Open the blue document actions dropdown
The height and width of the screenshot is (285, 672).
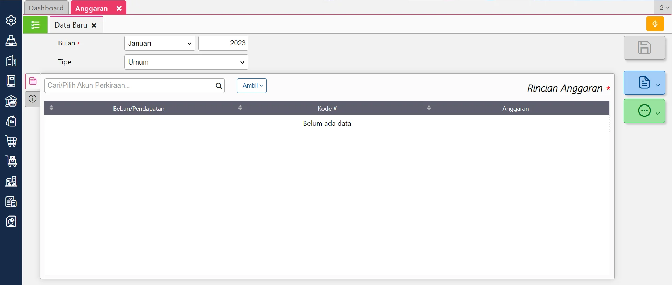pyautogui.click(x=644, y=83)
